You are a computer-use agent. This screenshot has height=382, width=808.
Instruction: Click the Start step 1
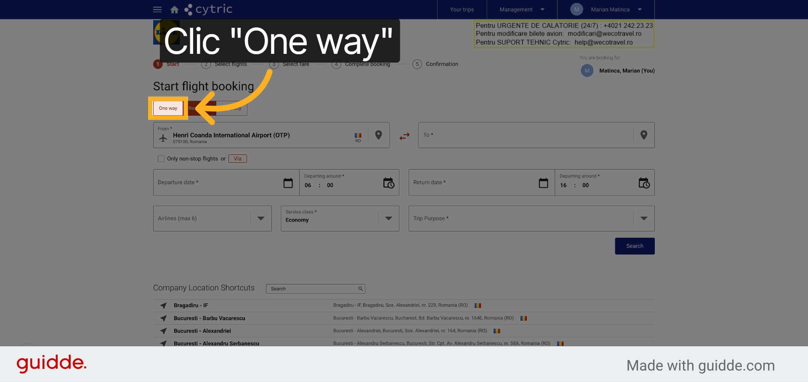tap(166, 64)
